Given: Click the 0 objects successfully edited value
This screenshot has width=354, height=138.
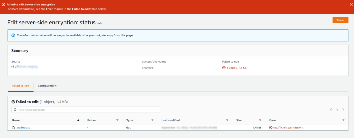Looking at the screenshot, I should [148, 67].
